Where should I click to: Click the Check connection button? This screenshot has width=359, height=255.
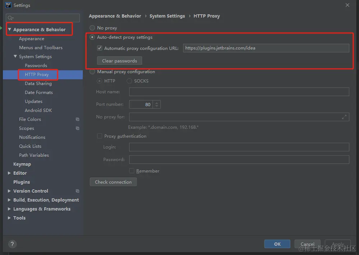click(113, 182)
